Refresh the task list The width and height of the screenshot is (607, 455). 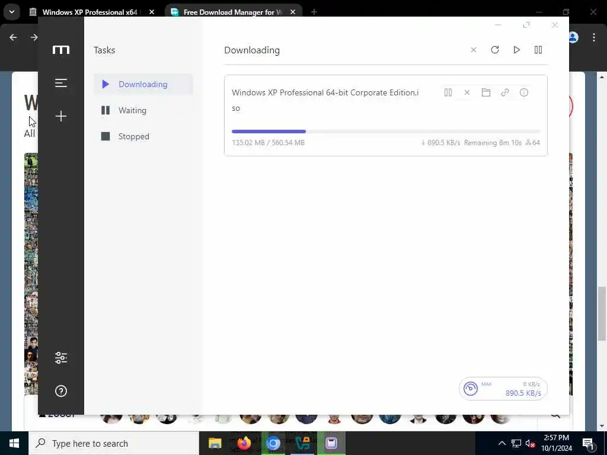click(495, 50)
